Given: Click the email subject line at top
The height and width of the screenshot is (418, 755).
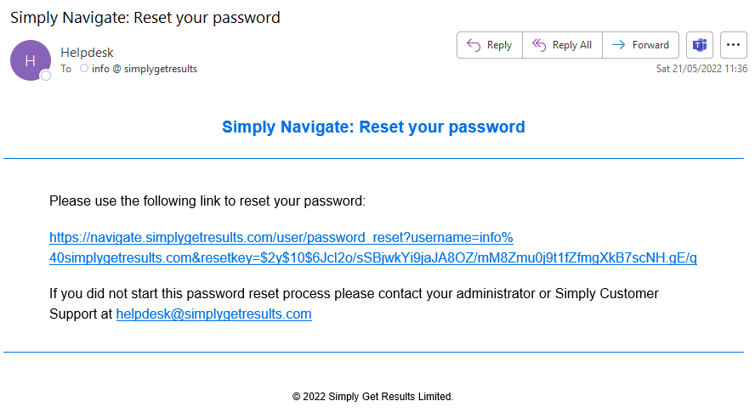Looking at the screenshot, I should tap(145, 17).
